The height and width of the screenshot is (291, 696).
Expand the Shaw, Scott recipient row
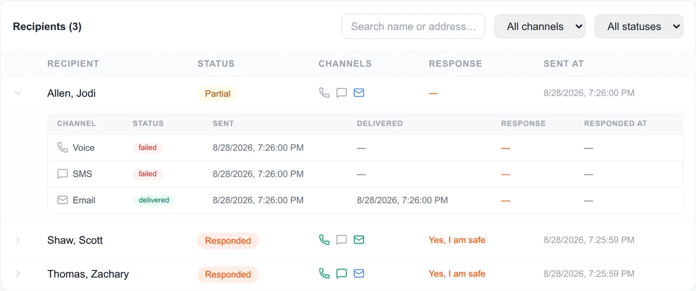[18, 240]
